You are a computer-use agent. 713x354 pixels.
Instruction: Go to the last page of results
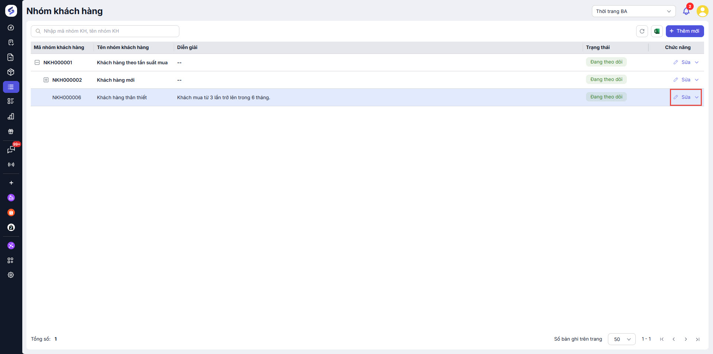698,339
